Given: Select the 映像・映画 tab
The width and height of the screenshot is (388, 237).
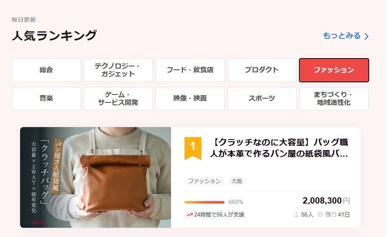Looking at the screenshot, I should coord(190,99).
